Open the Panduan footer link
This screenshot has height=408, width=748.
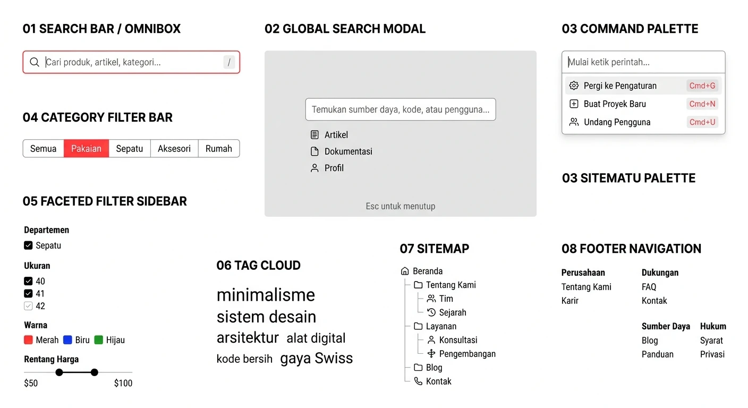click(x=657, y=354)
